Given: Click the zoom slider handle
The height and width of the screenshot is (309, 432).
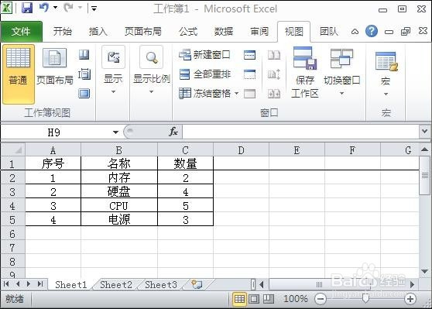Looking at the screenshot, I should click(365, 299).
